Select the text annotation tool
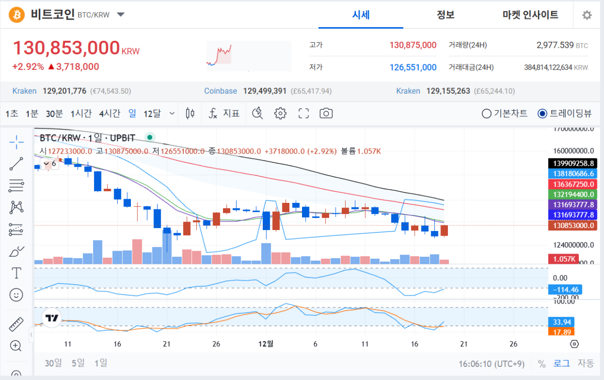The image size is (604, 380). point(16,273)
